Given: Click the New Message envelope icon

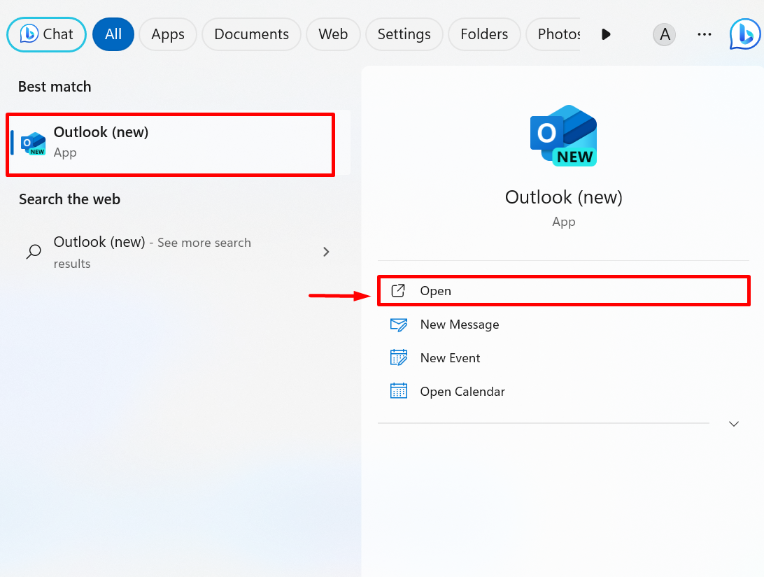Looking at the screenshot, I should 398,325.
